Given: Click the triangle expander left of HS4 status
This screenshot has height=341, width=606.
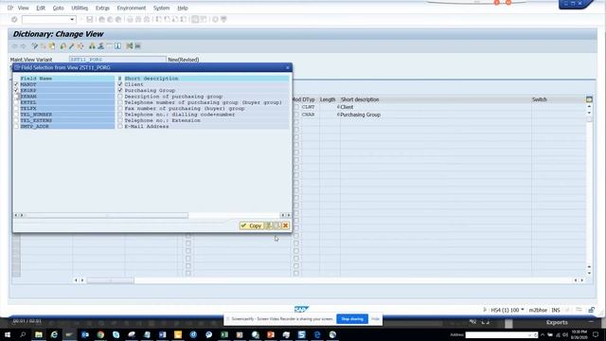Looking at the screenshot, I should (x=485, y=310).
